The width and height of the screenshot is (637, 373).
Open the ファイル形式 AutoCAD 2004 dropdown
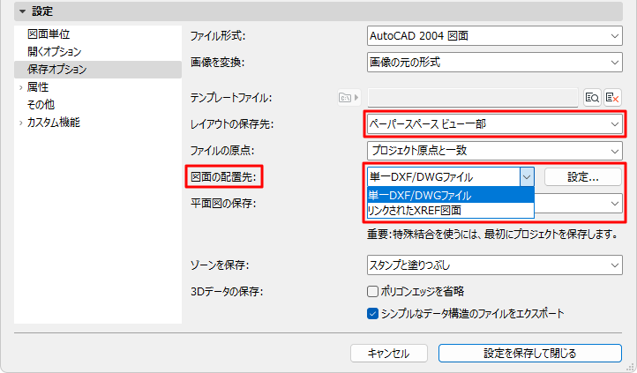494,36
